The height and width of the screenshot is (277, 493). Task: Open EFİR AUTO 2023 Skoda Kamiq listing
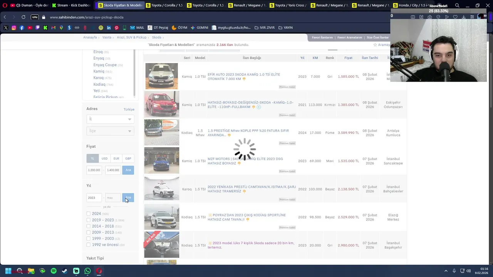[x=244, y=77]
